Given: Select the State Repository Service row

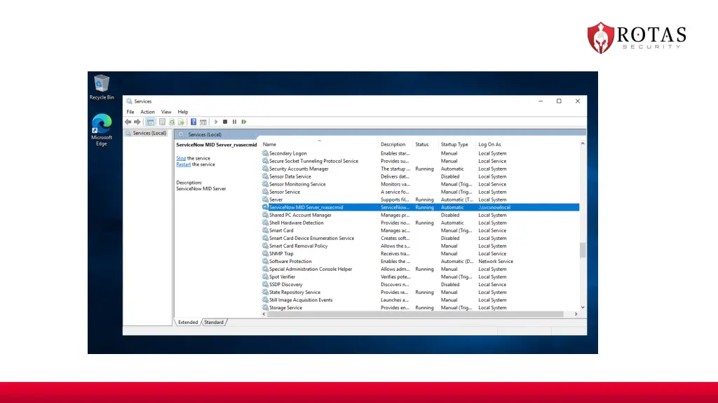Looking at the screenshot, I should click(x=421, y=292).
